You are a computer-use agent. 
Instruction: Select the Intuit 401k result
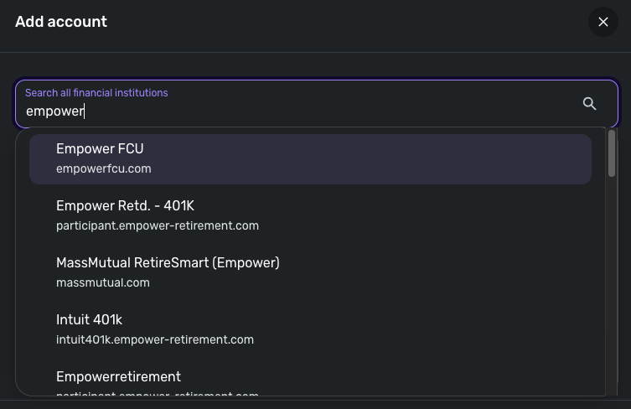point(89,319)
